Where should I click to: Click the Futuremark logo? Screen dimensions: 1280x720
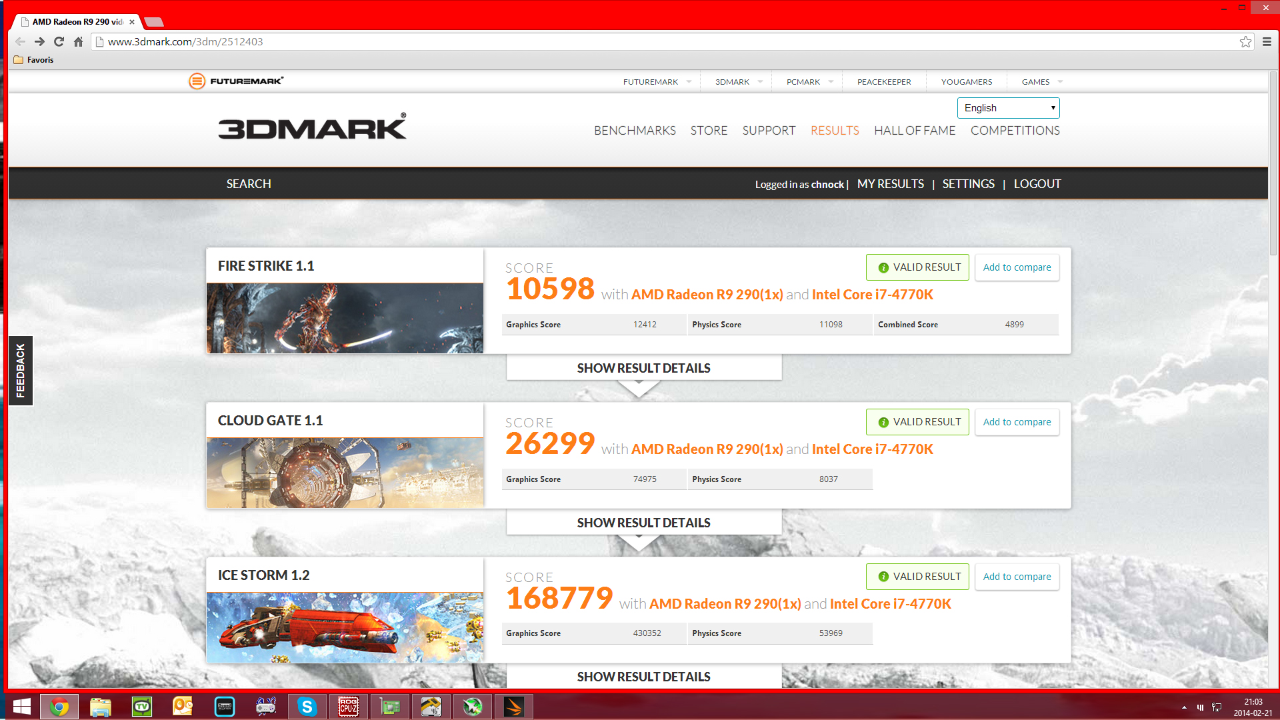point(236,81)
